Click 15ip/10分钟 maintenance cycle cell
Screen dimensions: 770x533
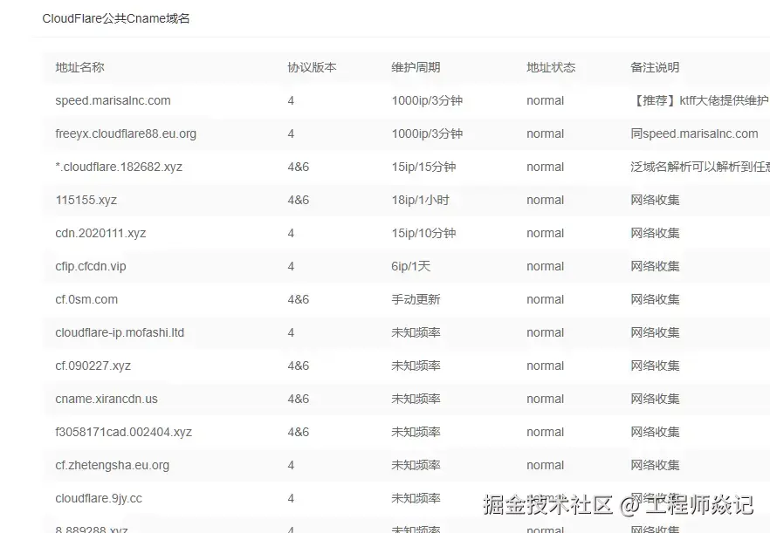423,233
